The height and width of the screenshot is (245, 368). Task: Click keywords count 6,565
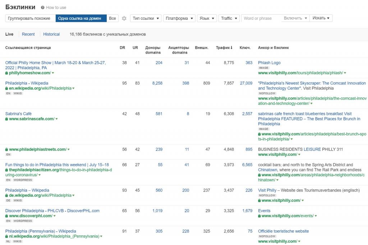click(247, 165)
